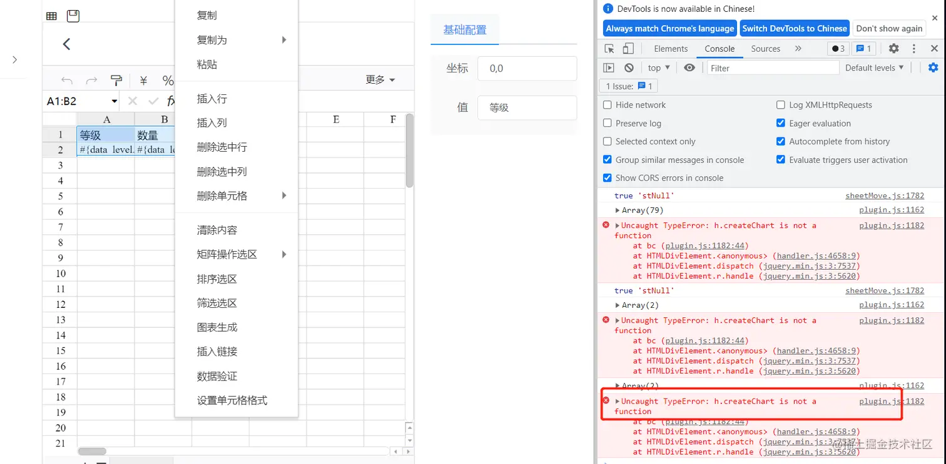Select 图表生成 in the context menu
Image resolution: width=946 pixels, height=464 pixels.
click(x=236, y=327)
